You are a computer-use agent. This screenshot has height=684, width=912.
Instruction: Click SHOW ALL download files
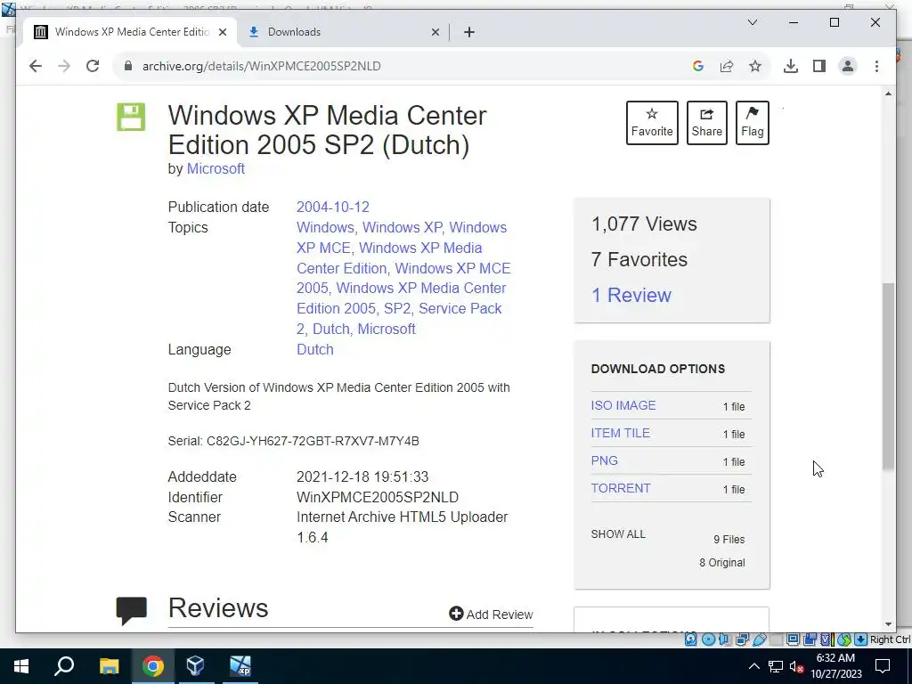tap(618, 534)
